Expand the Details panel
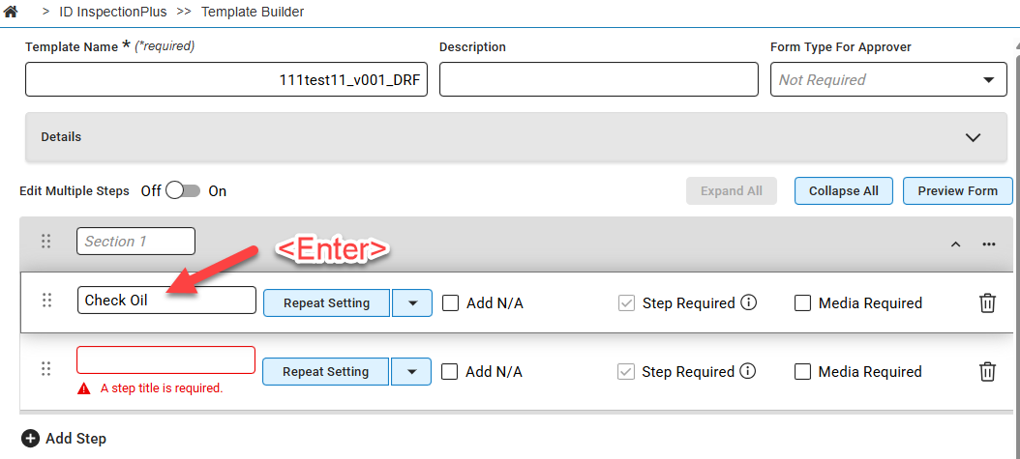Image resolution: width=1020 pixels, height=459 pixels. tap(974, 137)
